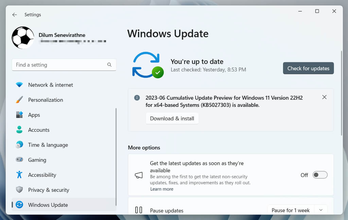The height and width of the screenshot is (220, 348).
Task: Toggle get latest updates switch
Action: [320, 175]
